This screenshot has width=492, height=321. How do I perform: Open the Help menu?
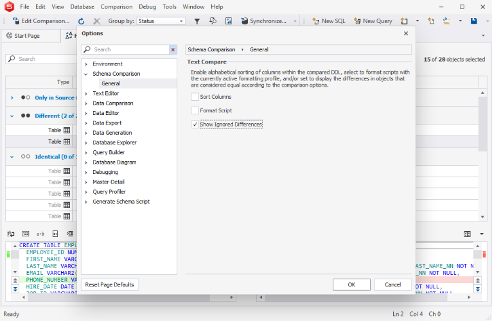tap(217, 6)
